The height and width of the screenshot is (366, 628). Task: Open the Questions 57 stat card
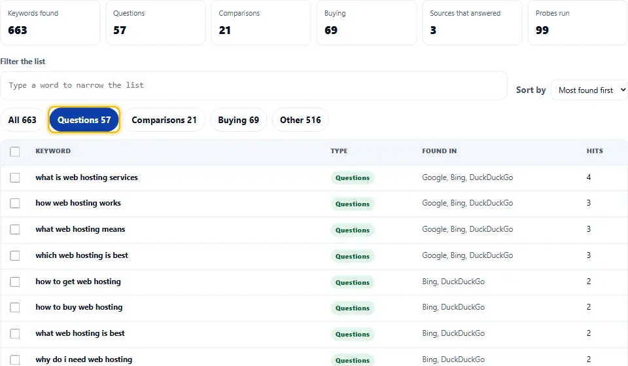click(x=156, y=22)
